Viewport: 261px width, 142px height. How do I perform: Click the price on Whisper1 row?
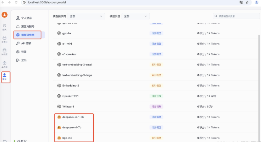205,106
